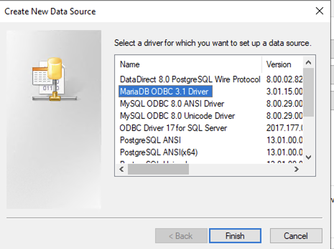Viewport: 334px width, 249px height.
Task: Click the vertical scrollbar thumb
Action: (309, 92)
